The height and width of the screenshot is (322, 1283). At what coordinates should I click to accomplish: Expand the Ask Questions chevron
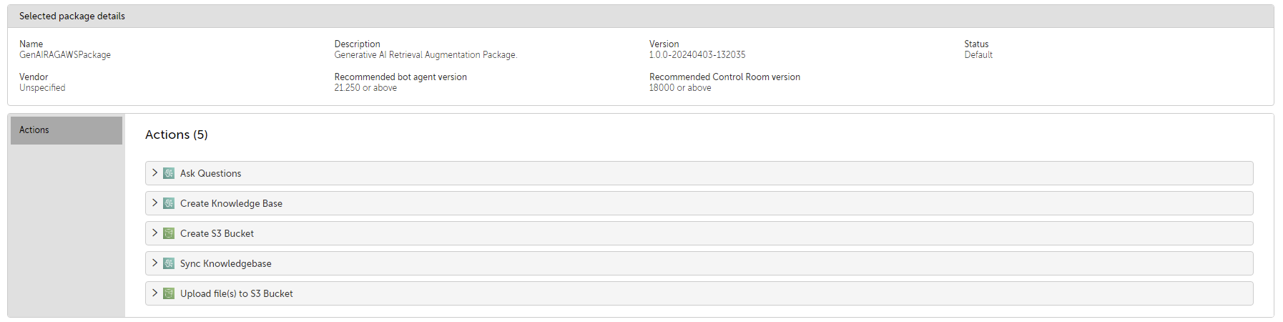154,173
